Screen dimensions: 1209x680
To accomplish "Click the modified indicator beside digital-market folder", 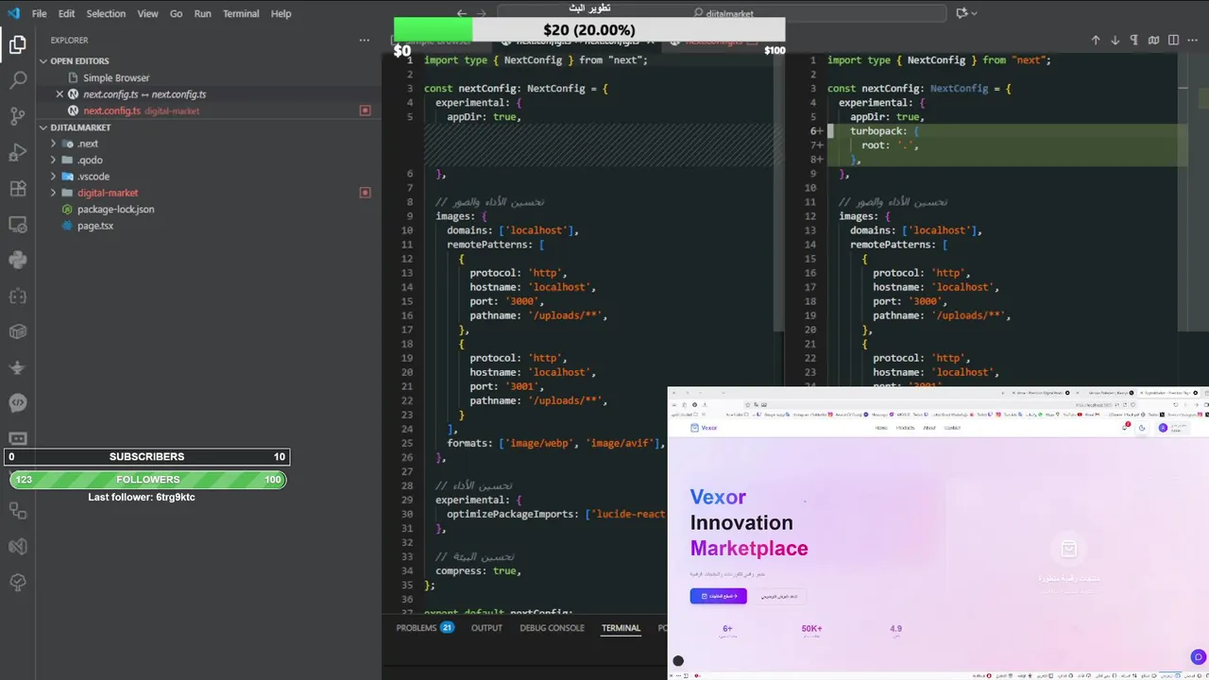I will (x=365, y=193).
